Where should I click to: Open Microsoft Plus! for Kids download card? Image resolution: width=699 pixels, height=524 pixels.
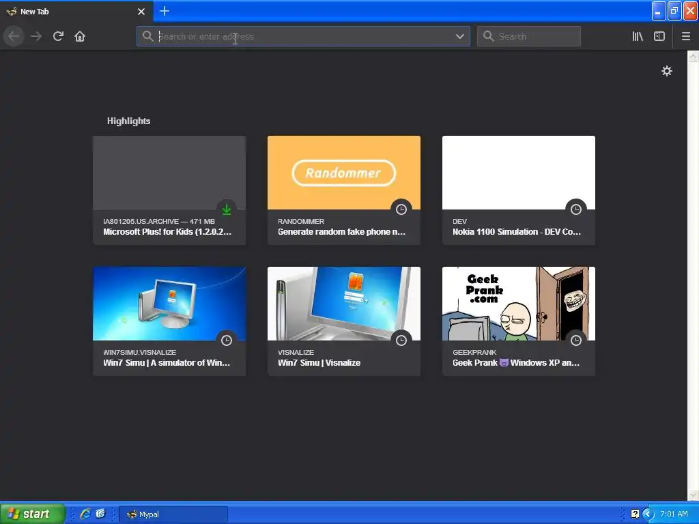(x=169, y=190)
